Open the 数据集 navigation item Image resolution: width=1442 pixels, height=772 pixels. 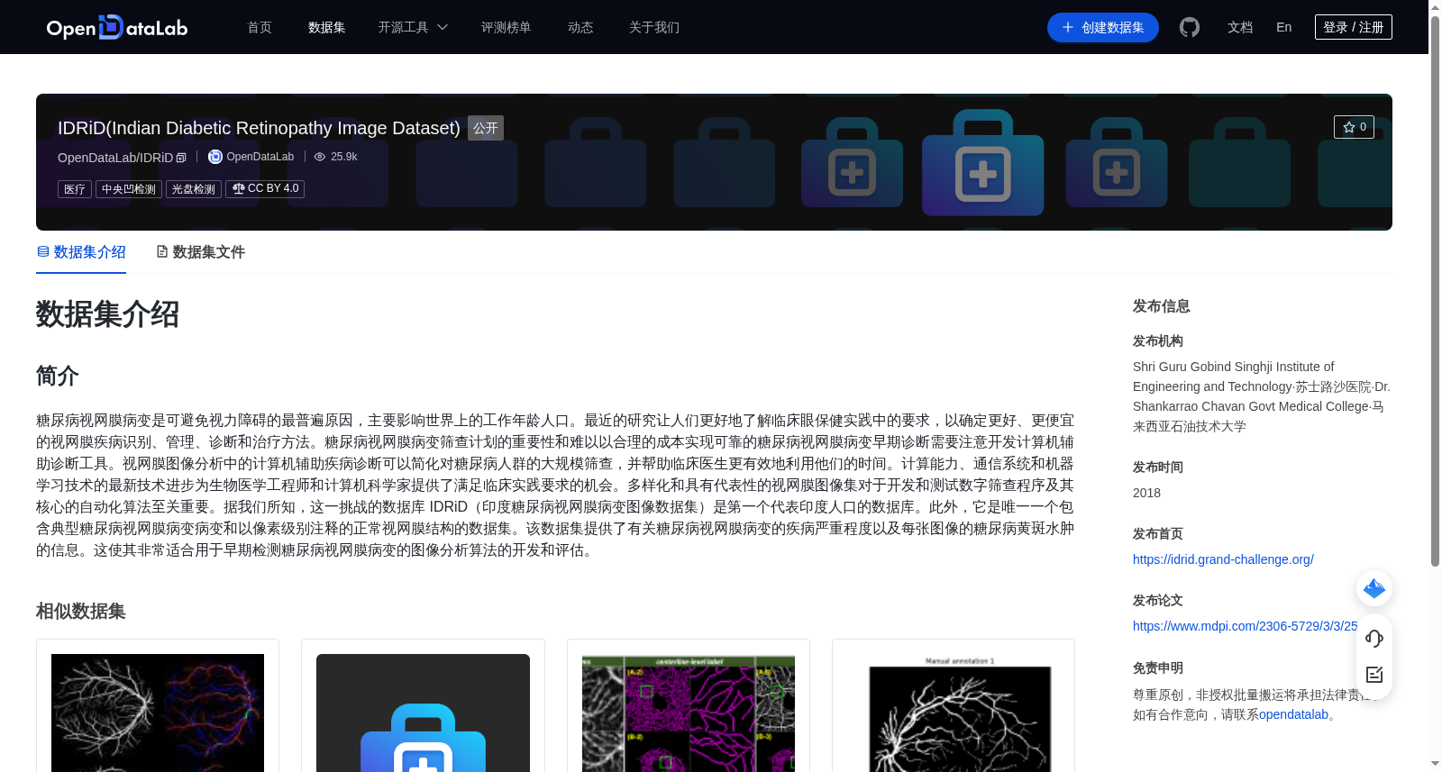coord(327,27)
